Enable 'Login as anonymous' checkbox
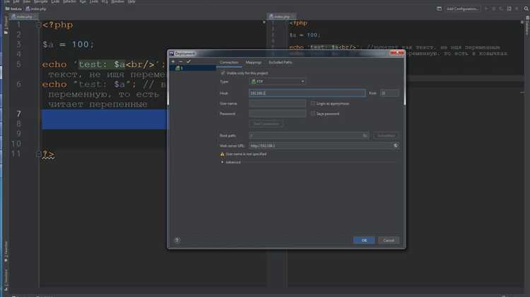The height and width of the screenshot is (297, 530). click(x=313, y=104)
